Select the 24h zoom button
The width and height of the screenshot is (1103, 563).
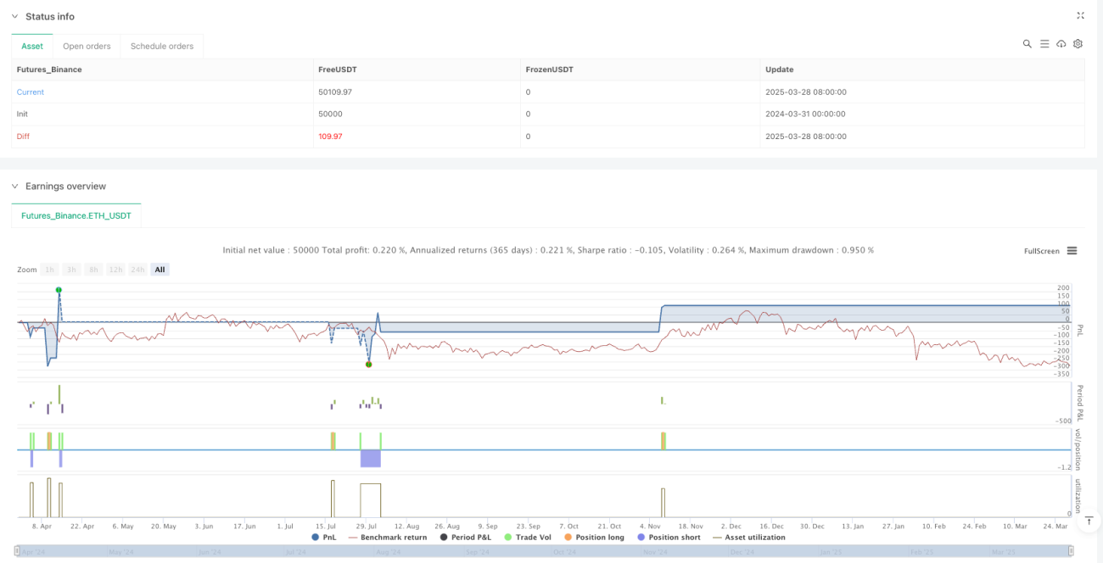click(138, 270)
